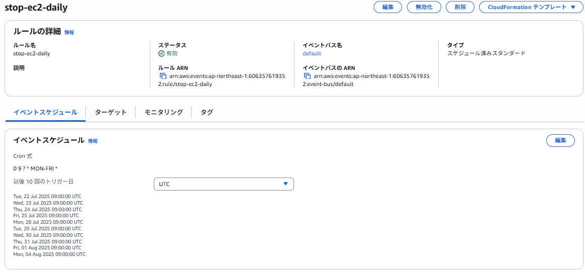Click the ルールの詳細 heading
This screenshot has width=585, height=272.
click(37, 32)
